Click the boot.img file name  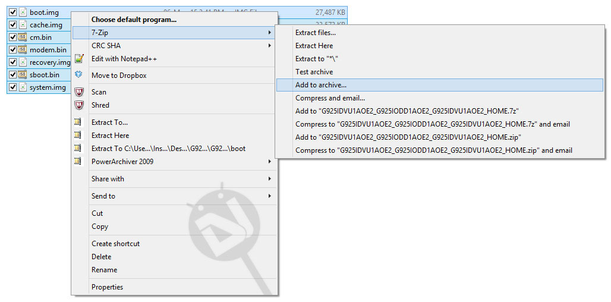tap(44, 12)
